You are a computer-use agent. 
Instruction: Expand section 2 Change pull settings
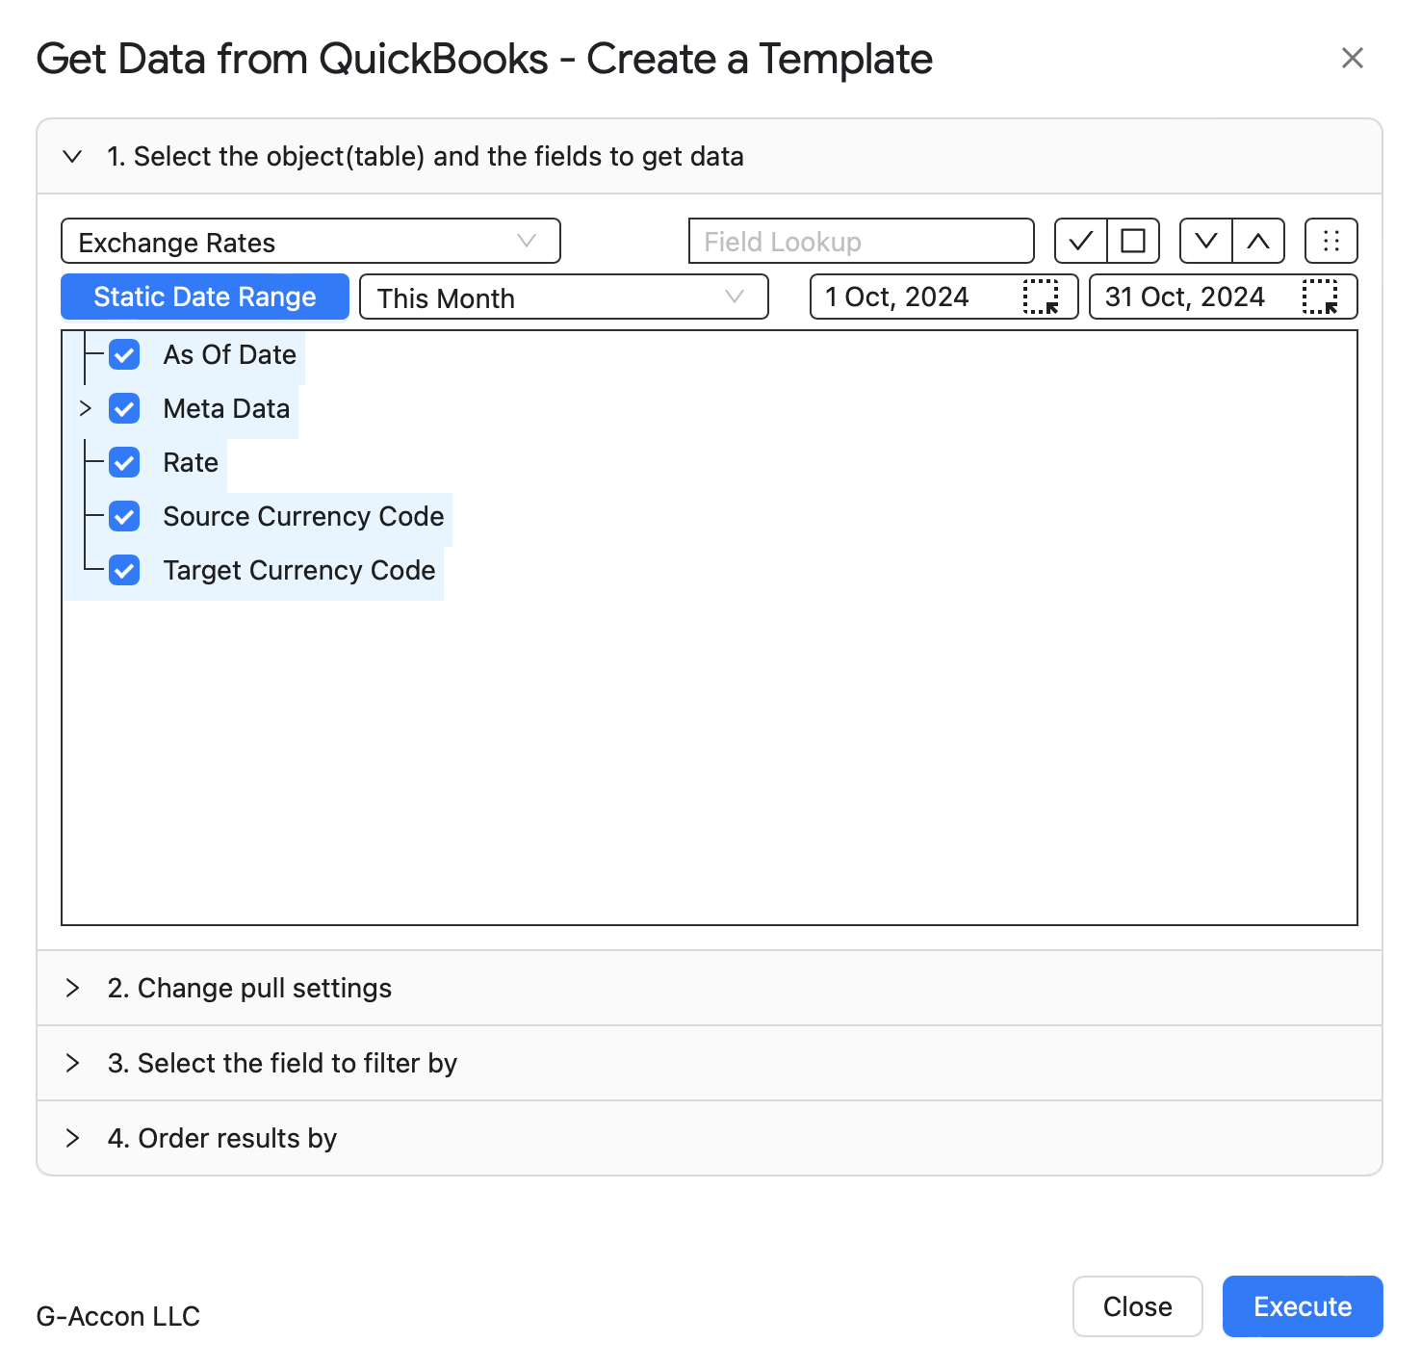710,988
